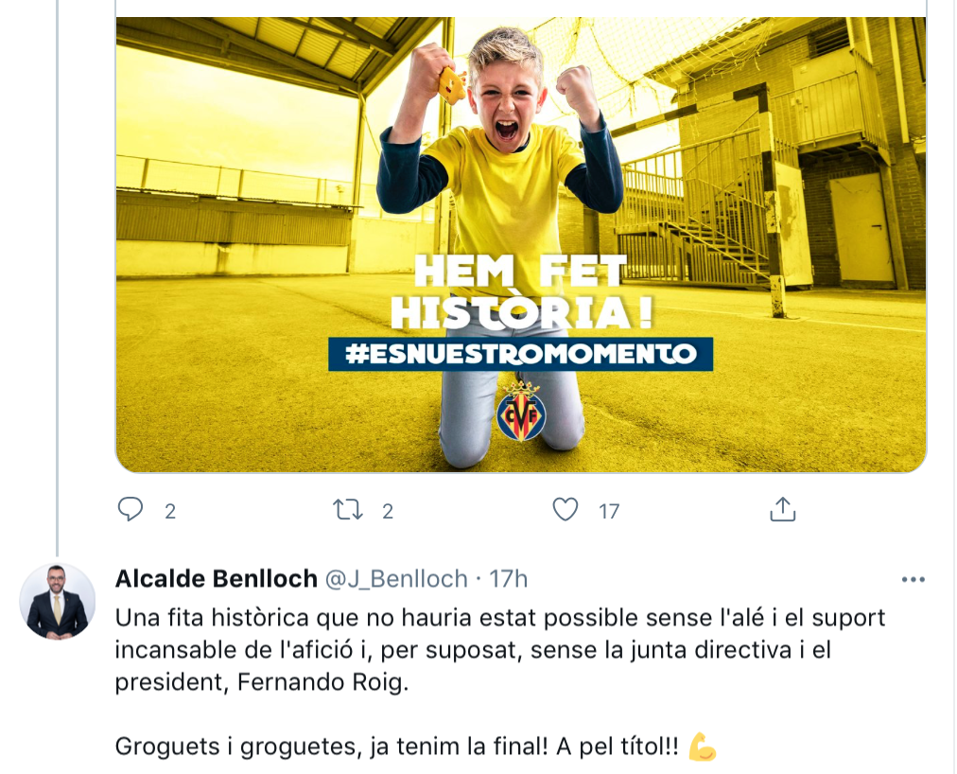Image resolution: width=957 pixels, height=774 pixels.
Task: Like the tweet with the heart icon
Action: click(565, 510)
